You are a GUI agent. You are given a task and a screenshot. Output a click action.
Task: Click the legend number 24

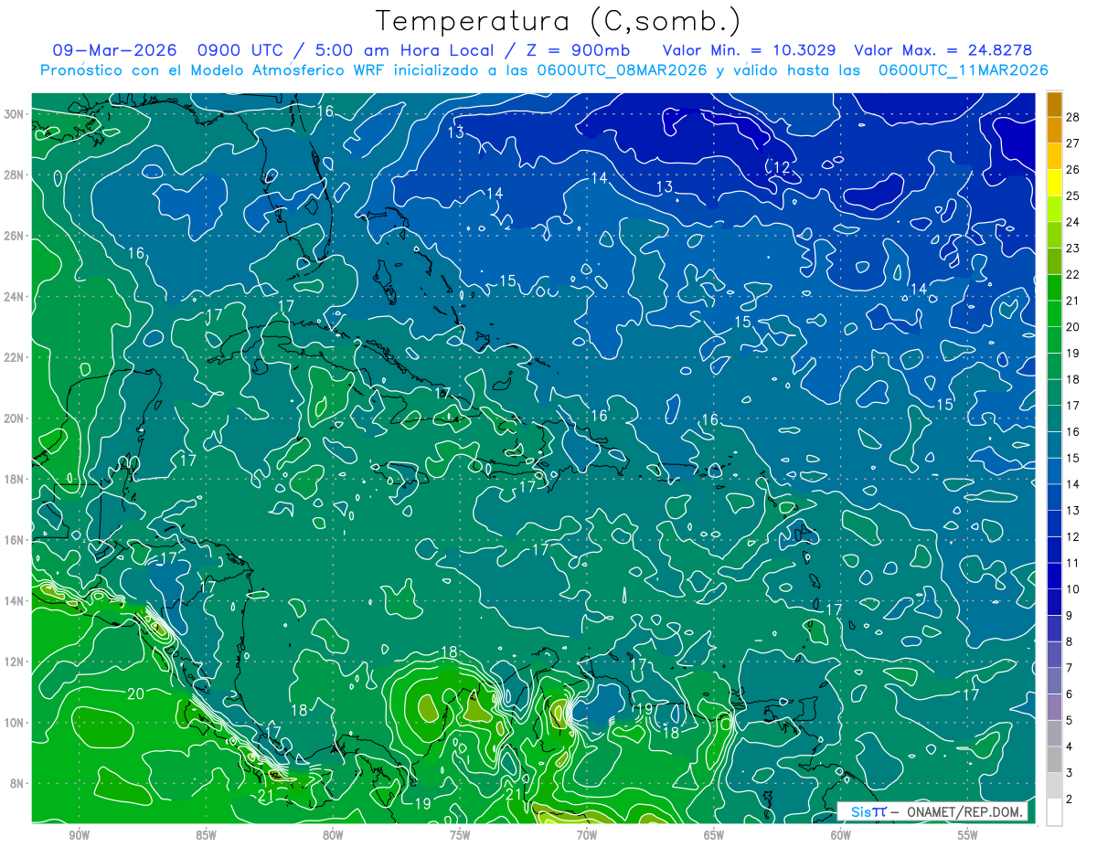1072,222
